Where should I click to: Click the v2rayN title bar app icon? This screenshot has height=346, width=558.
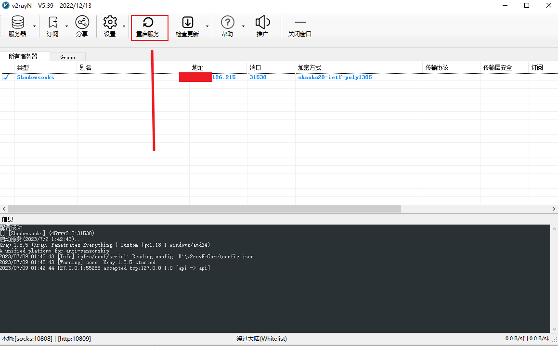pos(6,5)
